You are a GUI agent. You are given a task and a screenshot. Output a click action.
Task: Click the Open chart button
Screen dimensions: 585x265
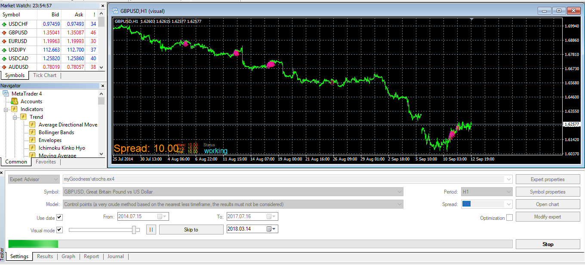[x=548, y=204]
